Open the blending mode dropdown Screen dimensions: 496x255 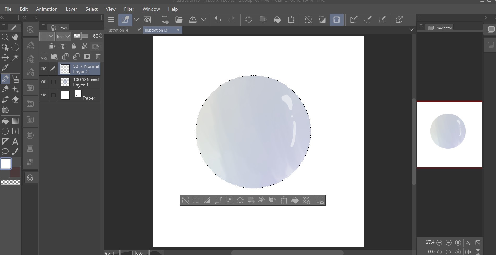(63, 36)
